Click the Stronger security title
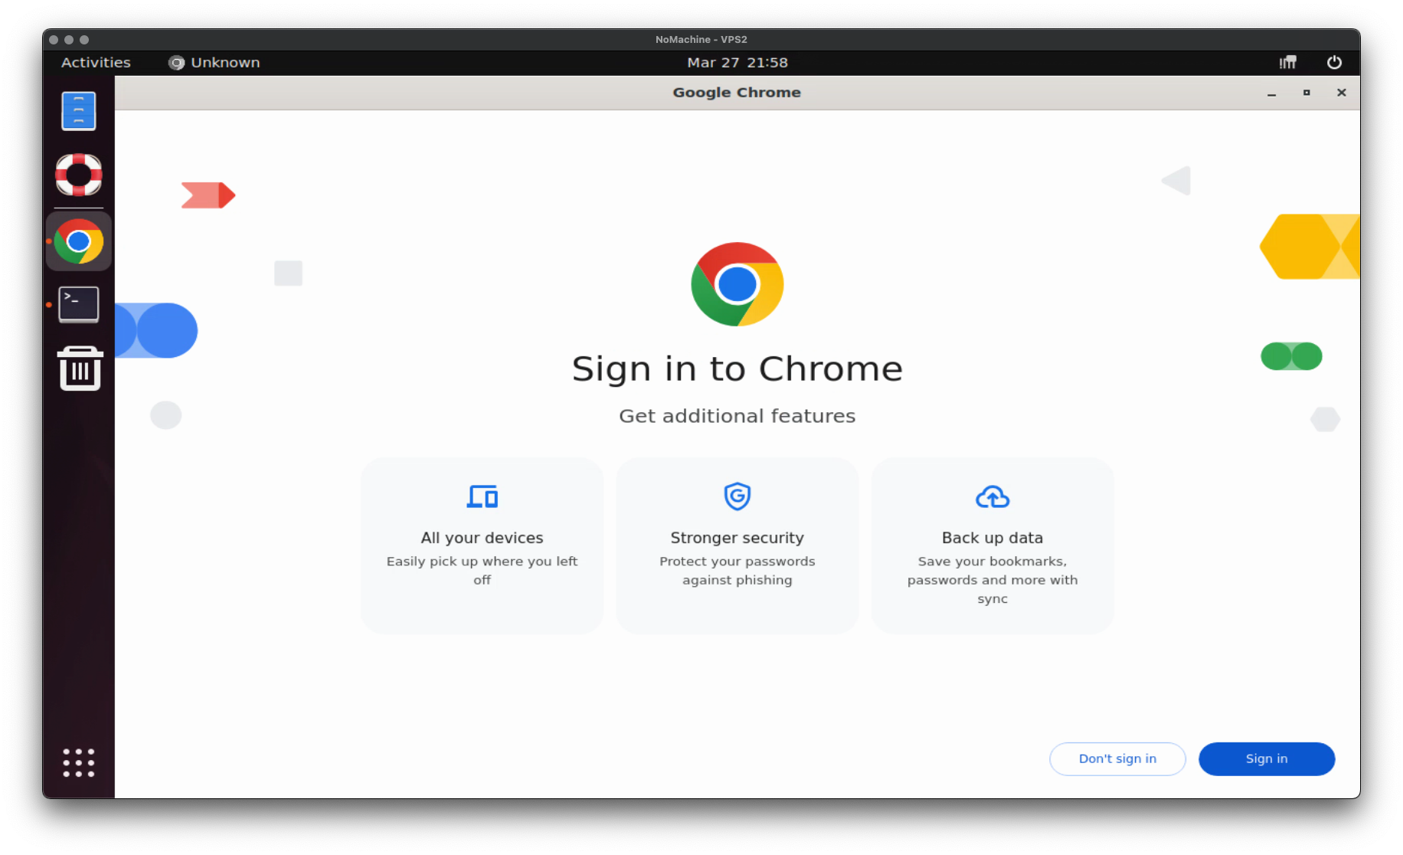The width and height of the screenshot is (1403, 855). tap(737, 538)
